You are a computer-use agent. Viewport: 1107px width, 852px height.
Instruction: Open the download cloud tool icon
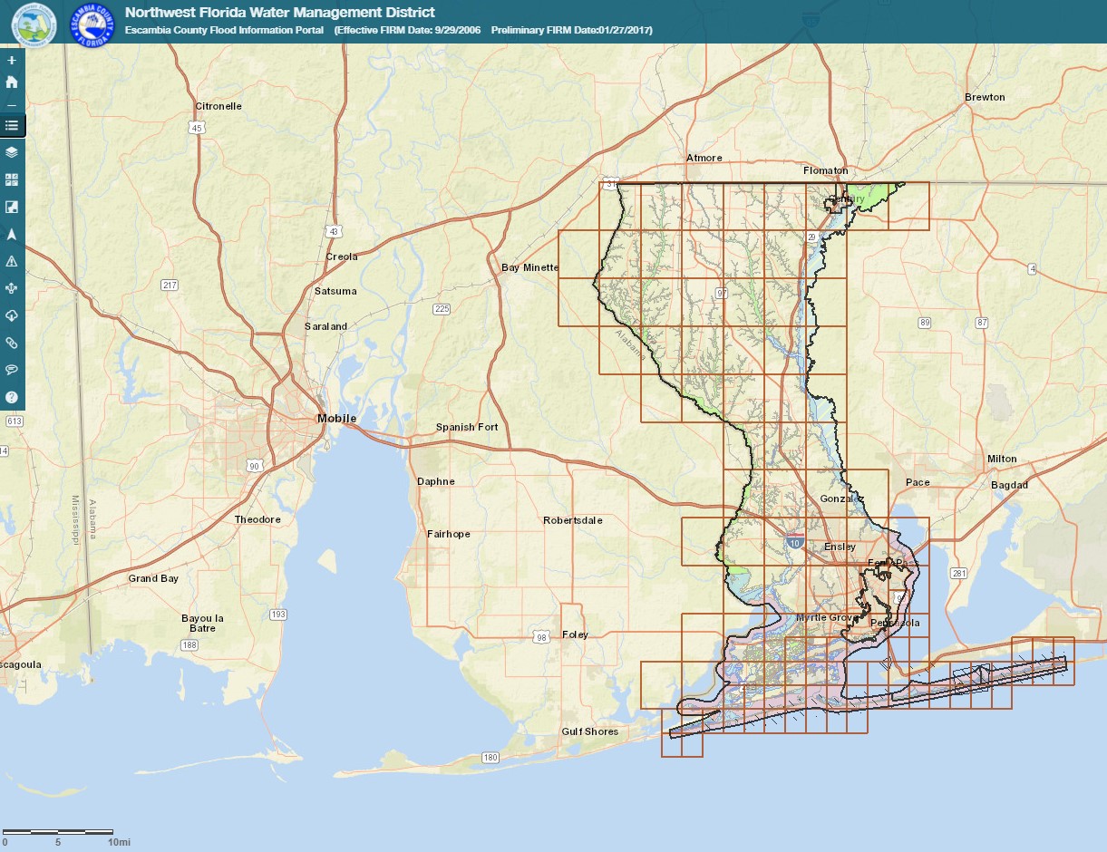12,315
